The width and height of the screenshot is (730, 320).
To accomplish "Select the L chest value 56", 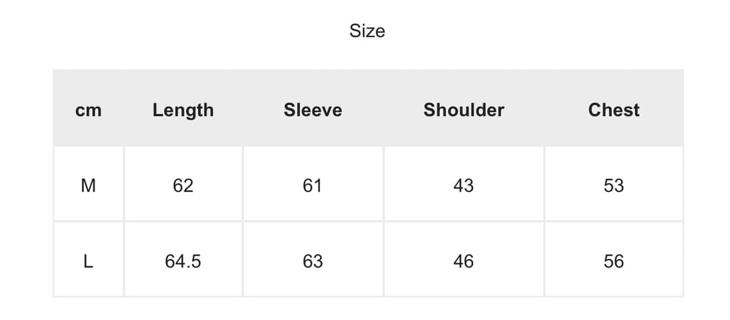I will click(613, 262).
